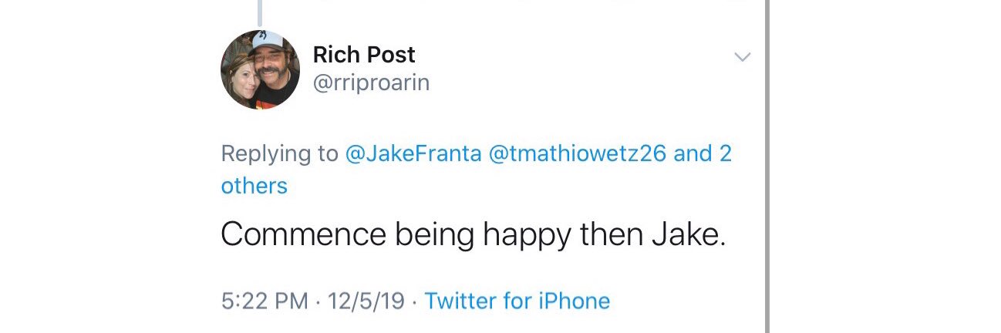This screenshot has height=333, width=1001.
Task: Click the 5:22 PM timestamp
Action: (265, 301)
